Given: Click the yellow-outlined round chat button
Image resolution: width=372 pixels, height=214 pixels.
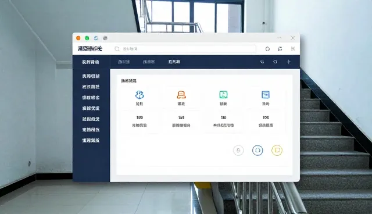Looking at the screenshot, I should [x=277, y=150].
